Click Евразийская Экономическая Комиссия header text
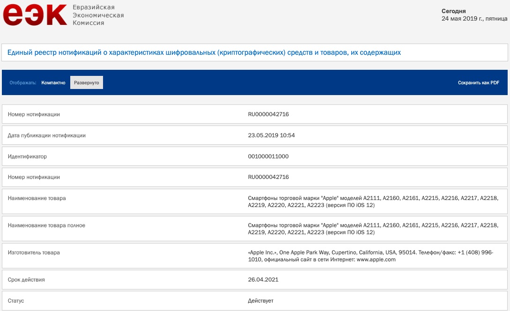Screen dimensions: 510x311 pos(98,15)
